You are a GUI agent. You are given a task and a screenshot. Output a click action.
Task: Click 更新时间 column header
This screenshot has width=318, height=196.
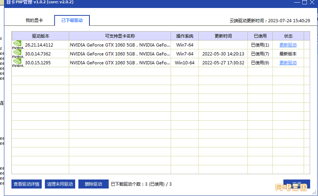point(223,36)
